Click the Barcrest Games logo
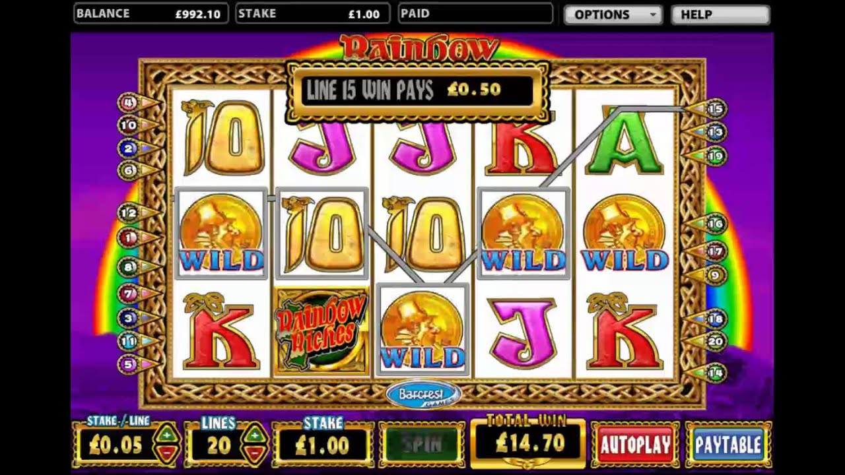The width and height of the screenshot is (845, 475). [423, 395]
